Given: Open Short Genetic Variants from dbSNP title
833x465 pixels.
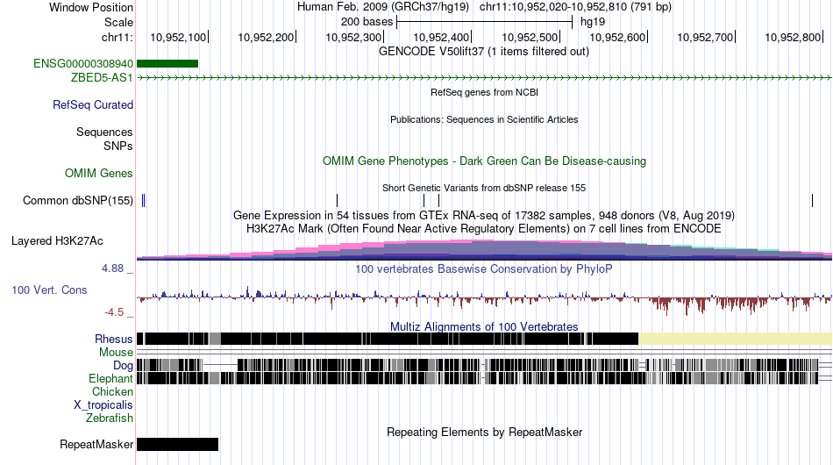Looking at the screenshot, I should 484,188.
